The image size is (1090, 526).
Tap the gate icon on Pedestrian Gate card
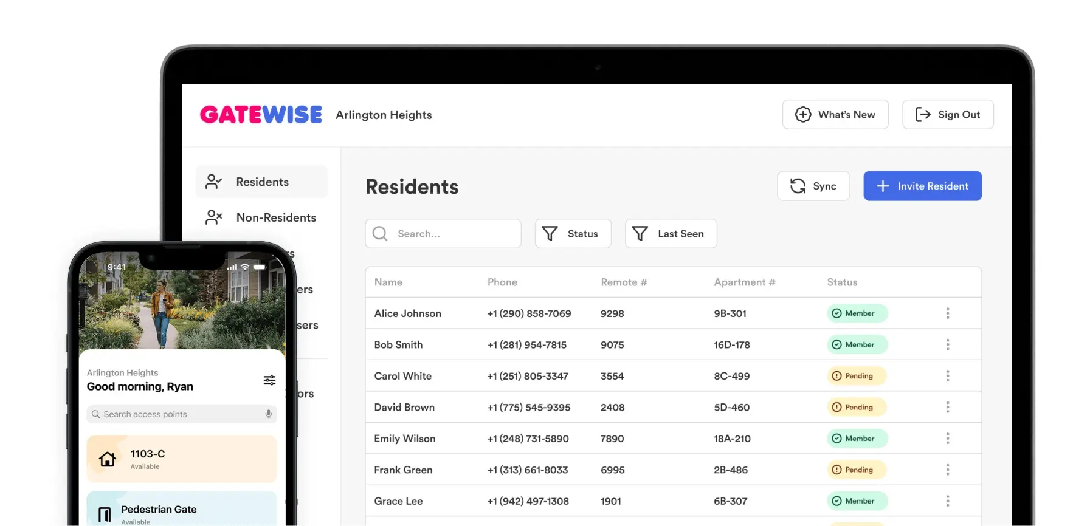[105, 515]
